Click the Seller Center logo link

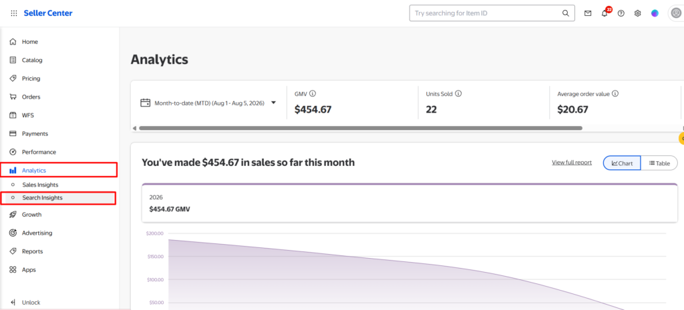point(48,13)
